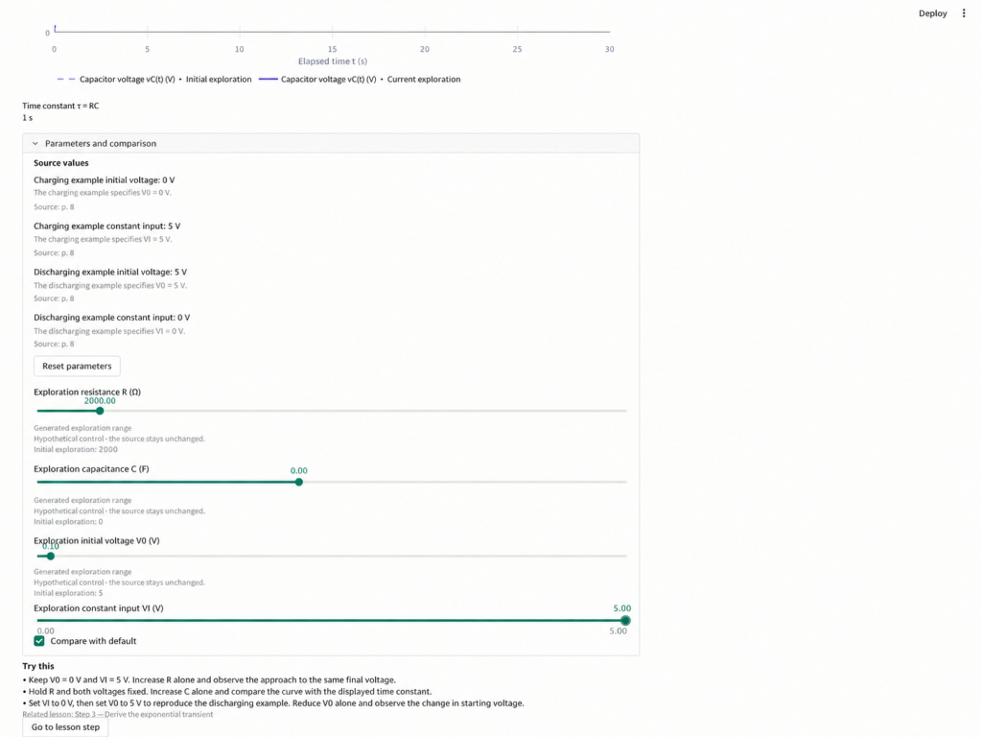
Task: Uncheck the Compare with default checkbox
Action: coord(39,641)
